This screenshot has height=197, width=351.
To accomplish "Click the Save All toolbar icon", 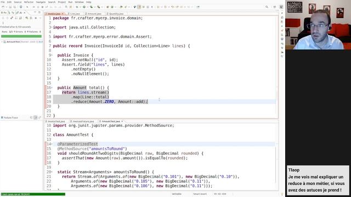I will [x=15, y=7].
